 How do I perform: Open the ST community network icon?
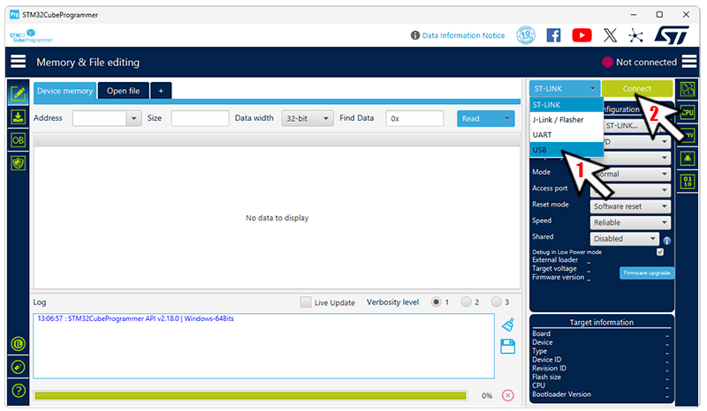point(635,35)
